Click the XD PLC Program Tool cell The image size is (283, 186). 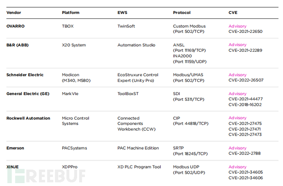point(139,167)
